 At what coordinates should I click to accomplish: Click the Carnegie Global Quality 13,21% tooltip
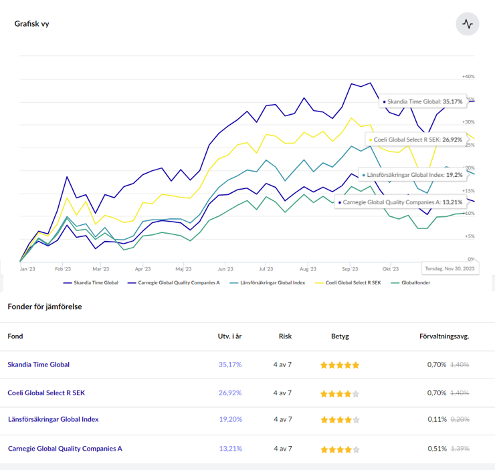tap(400, 202)
